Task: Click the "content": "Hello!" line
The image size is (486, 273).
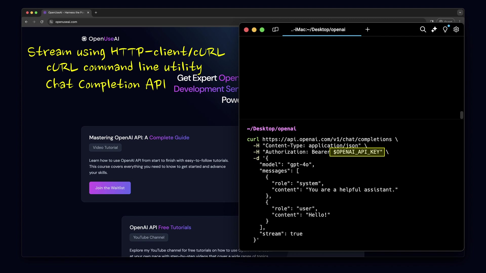Action: (x=301, y=215)
